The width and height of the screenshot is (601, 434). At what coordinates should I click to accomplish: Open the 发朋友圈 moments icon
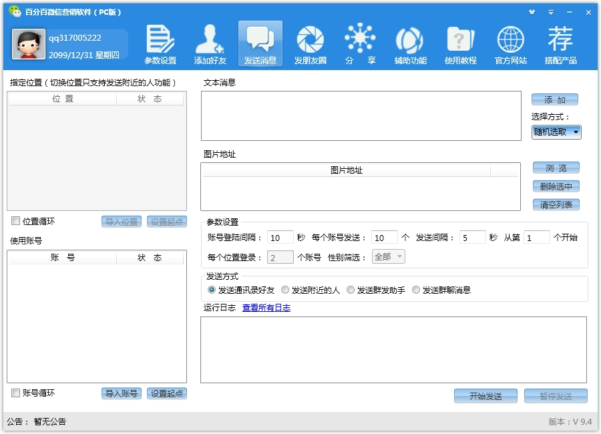coord(310,44)
